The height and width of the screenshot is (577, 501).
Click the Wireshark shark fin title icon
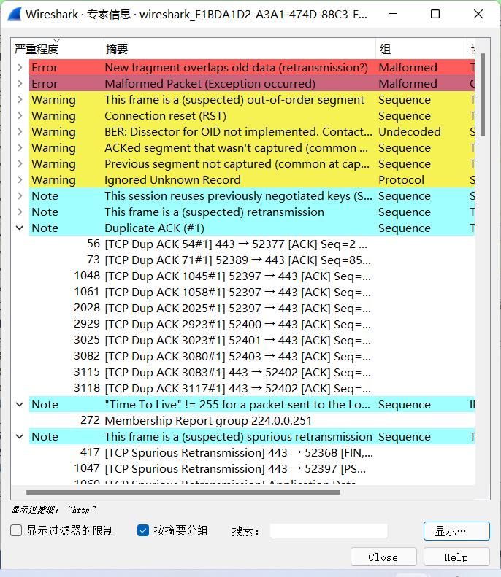click(x=15, y=15)
